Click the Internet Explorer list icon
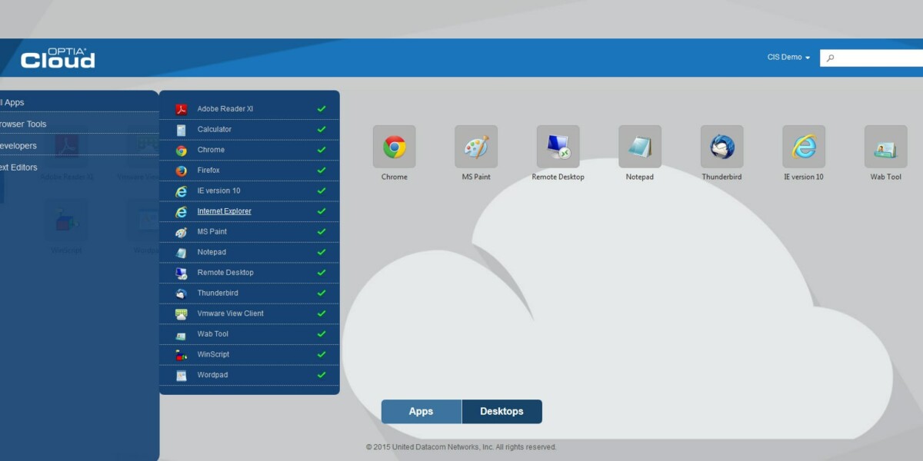This screenshot has height=461, width=923. pos(182,211)
